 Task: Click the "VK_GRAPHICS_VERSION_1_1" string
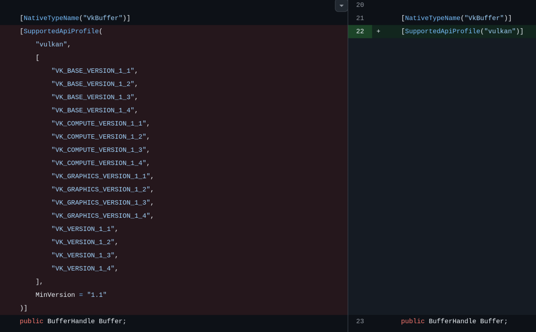[101, 176]
